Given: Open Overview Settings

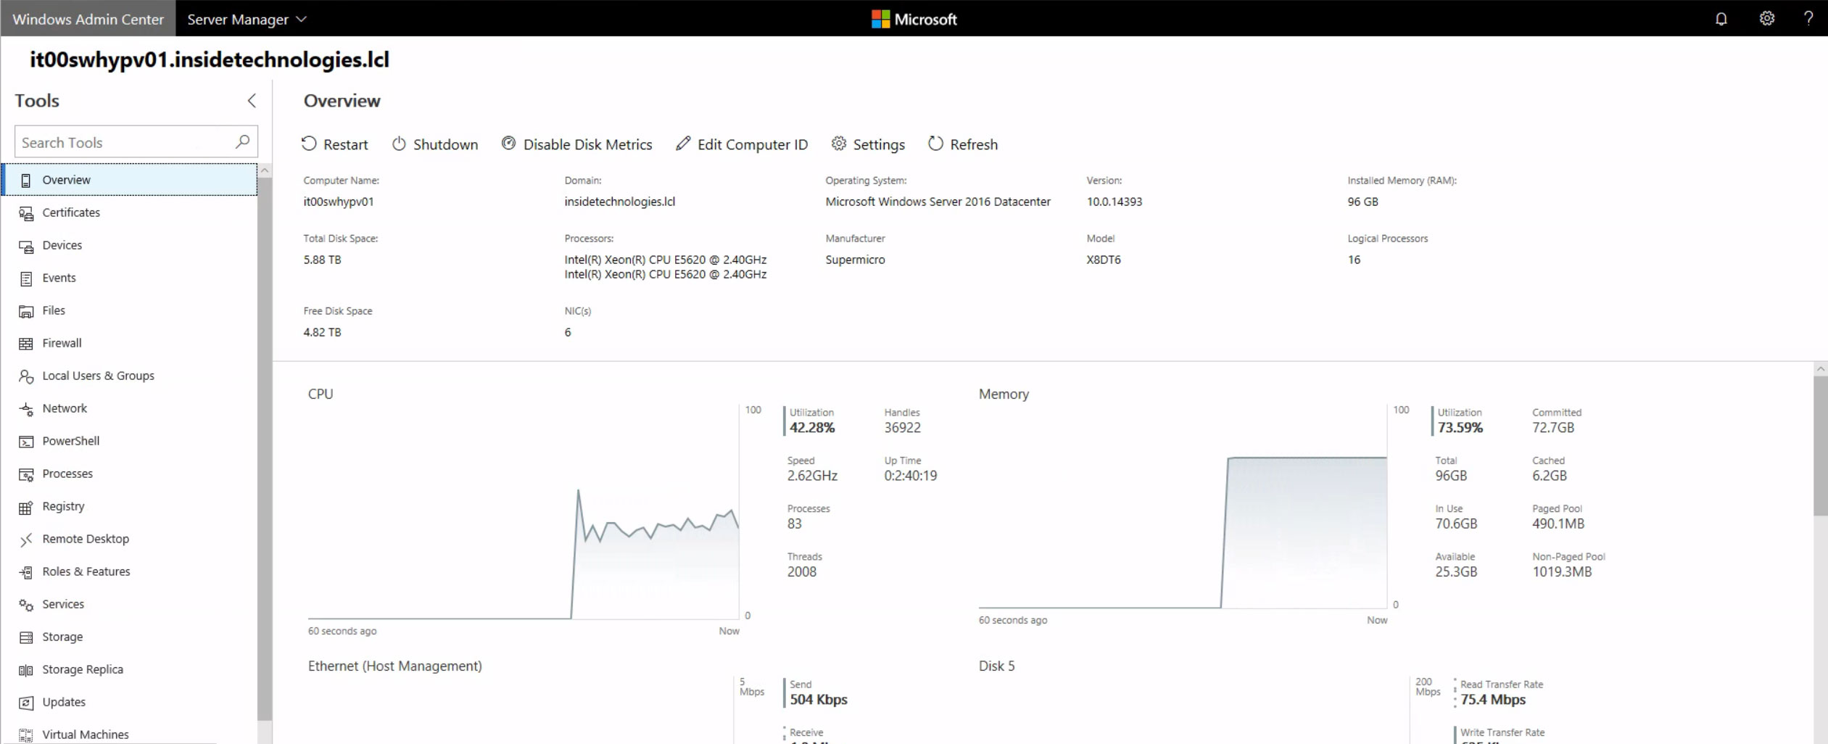Looking at the screenshot, I should pyautogui.click(x=868, y=144).
